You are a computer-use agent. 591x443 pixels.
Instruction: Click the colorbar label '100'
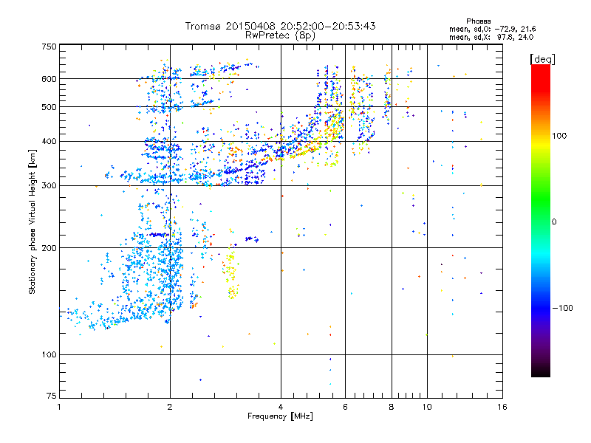coord(559,136)
